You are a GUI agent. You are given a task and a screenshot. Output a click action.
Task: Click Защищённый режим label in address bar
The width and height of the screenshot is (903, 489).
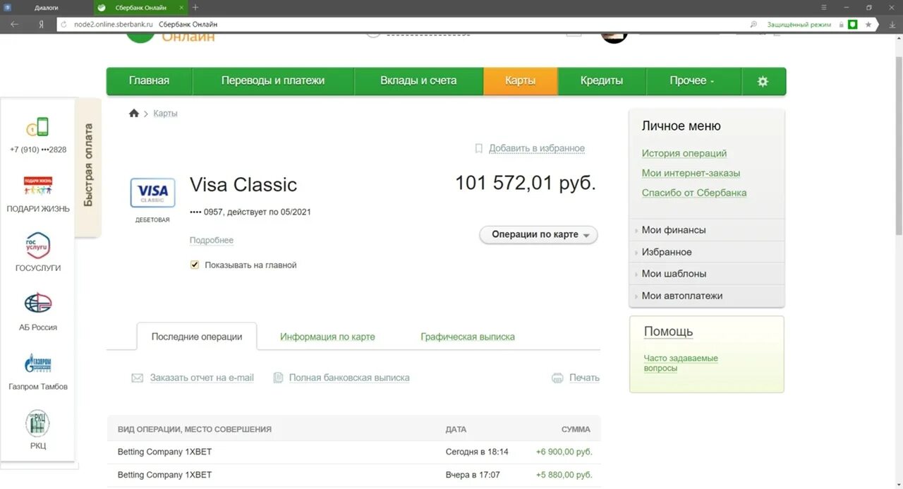coord(799,24)
